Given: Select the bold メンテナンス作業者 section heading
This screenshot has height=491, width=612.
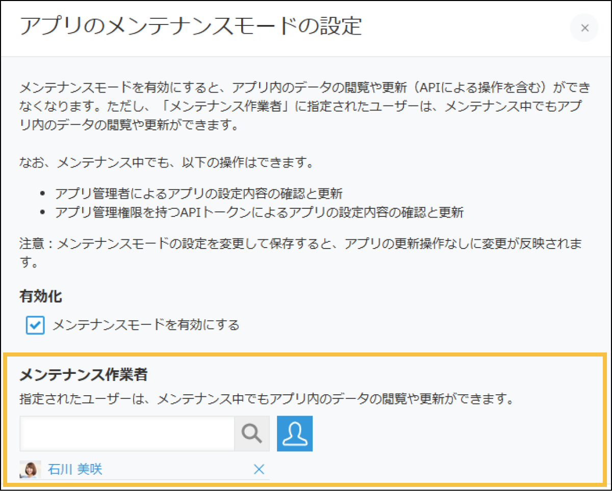Looking at the screenshot, I should (84, 375).
